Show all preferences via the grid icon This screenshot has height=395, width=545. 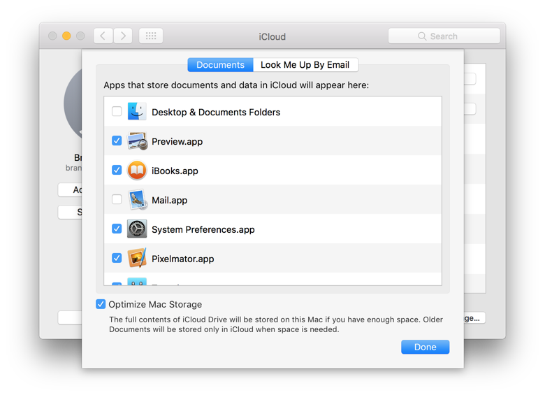151,36
